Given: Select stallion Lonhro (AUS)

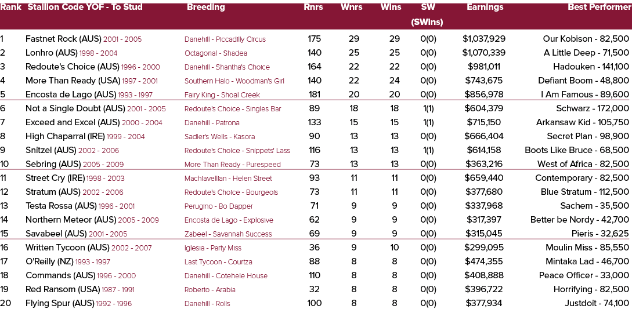Looking at the screenshot, I should [x=52, y=53].
